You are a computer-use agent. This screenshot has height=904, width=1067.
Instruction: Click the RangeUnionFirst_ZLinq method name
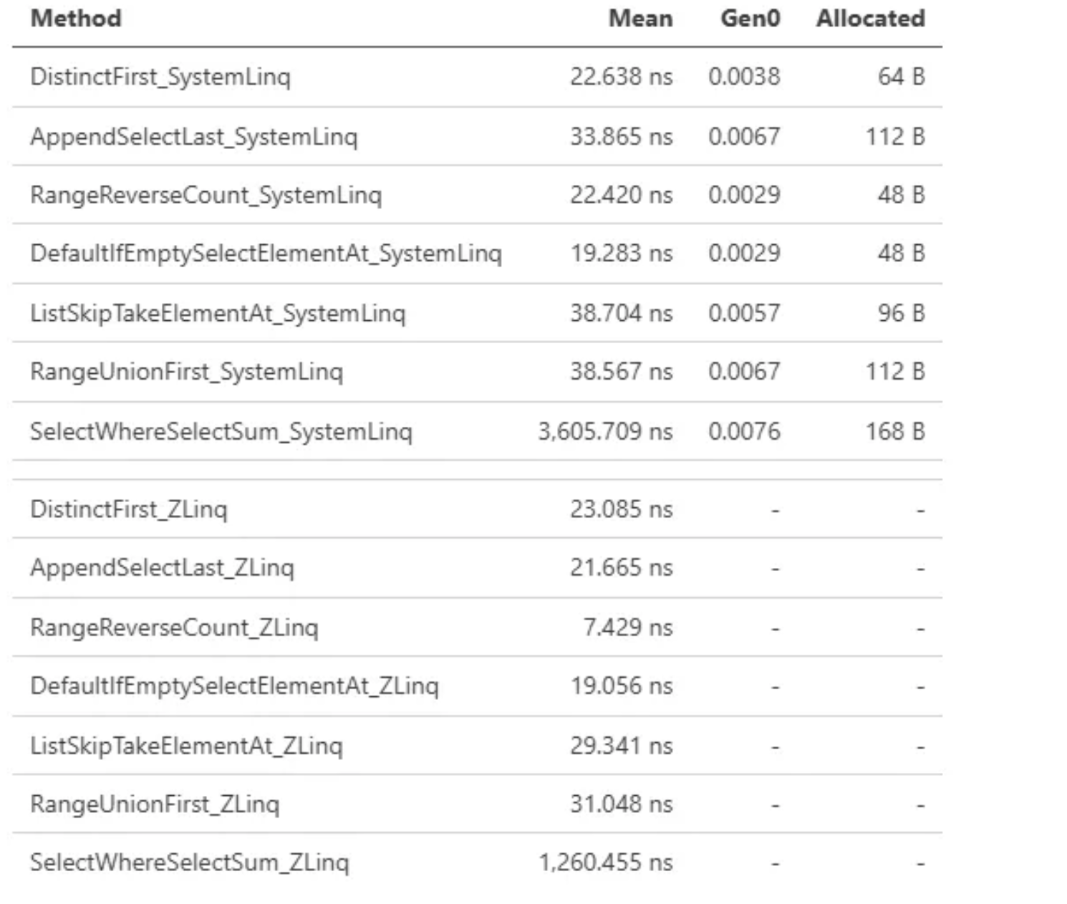point(155,804)
